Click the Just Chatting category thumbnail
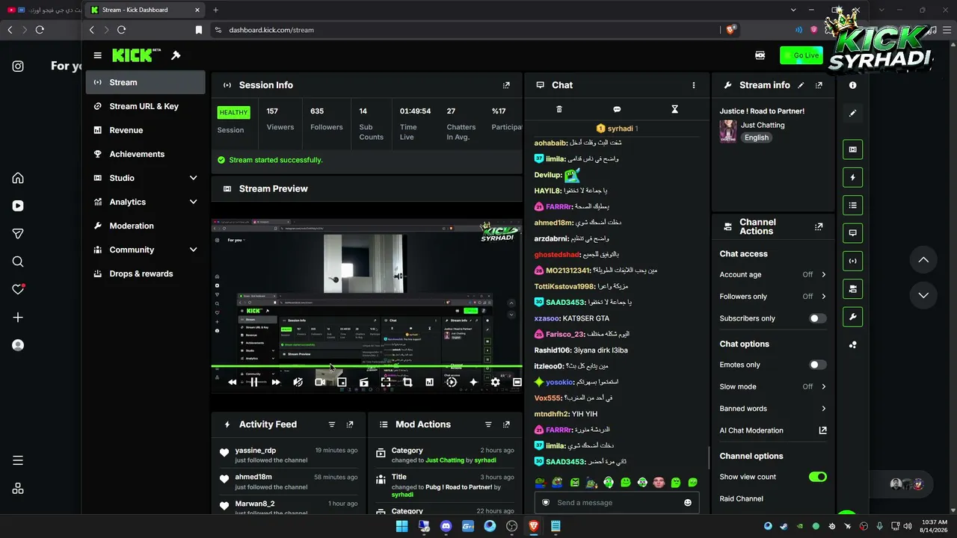This screenshot has width=957, height=538. (728, 132)
